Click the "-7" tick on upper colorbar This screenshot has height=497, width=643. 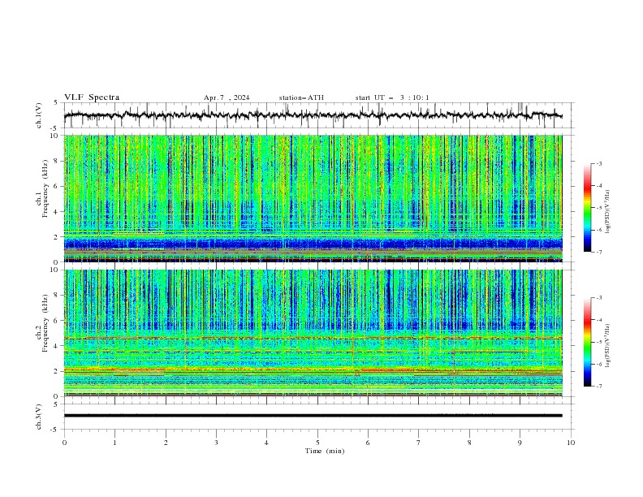(x=598, y=253)
